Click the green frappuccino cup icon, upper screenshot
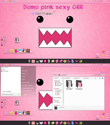The width and height of the screenshot is (110, 125). 29,61
